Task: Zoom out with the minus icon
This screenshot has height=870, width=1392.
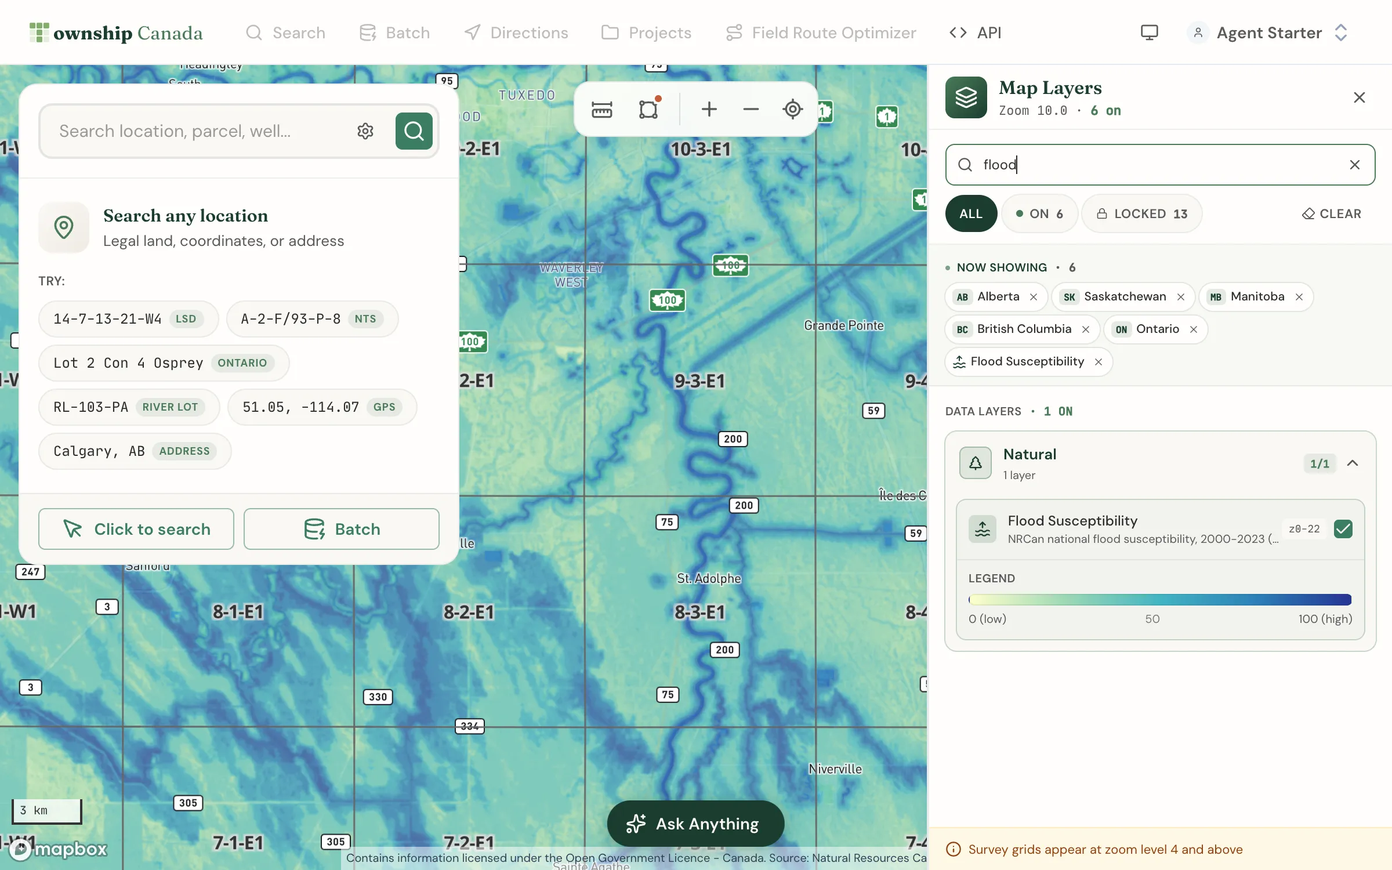Action: [x=751, y=109]
